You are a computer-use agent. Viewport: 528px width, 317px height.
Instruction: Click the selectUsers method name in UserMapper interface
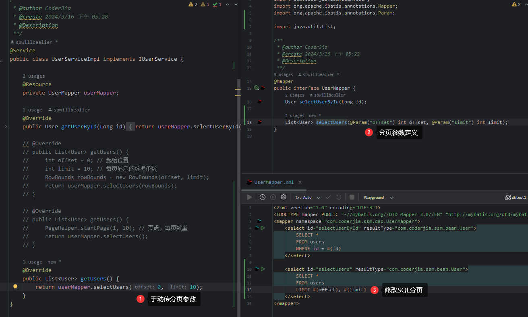click(331, 122)
